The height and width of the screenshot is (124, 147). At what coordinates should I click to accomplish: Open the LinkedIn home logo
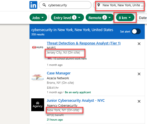click(33, 5)
